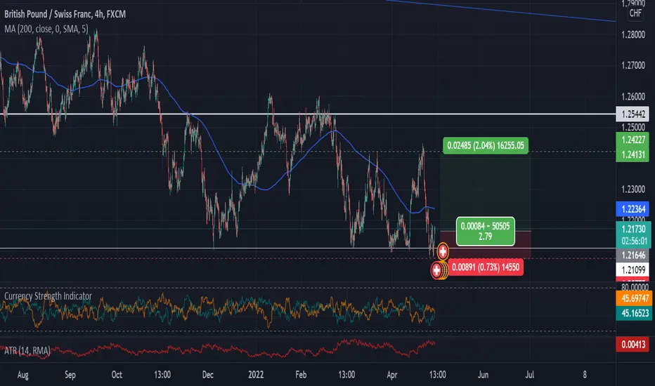Viewport: 655px width, 386px height.
Task: Click the orange 45.69747 strength value
Action: coord(634,298)
